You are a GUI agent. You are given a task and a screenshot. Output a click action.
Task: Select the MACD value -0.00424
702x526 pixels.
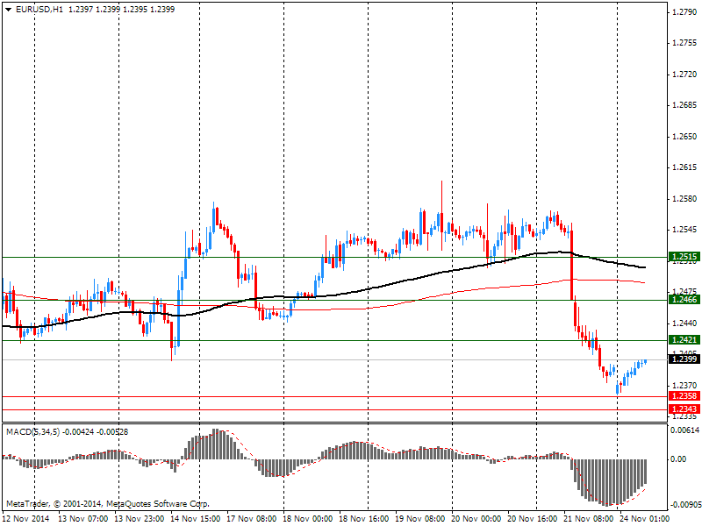pos(78,432)
